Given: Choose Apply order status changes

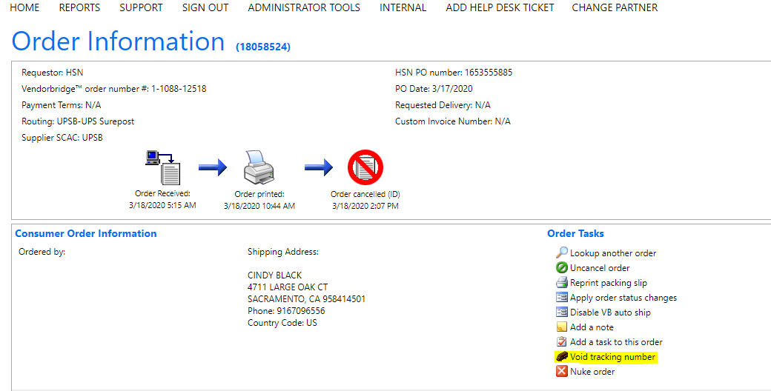Looking at the screenshot, I should [x=623, y=297].
